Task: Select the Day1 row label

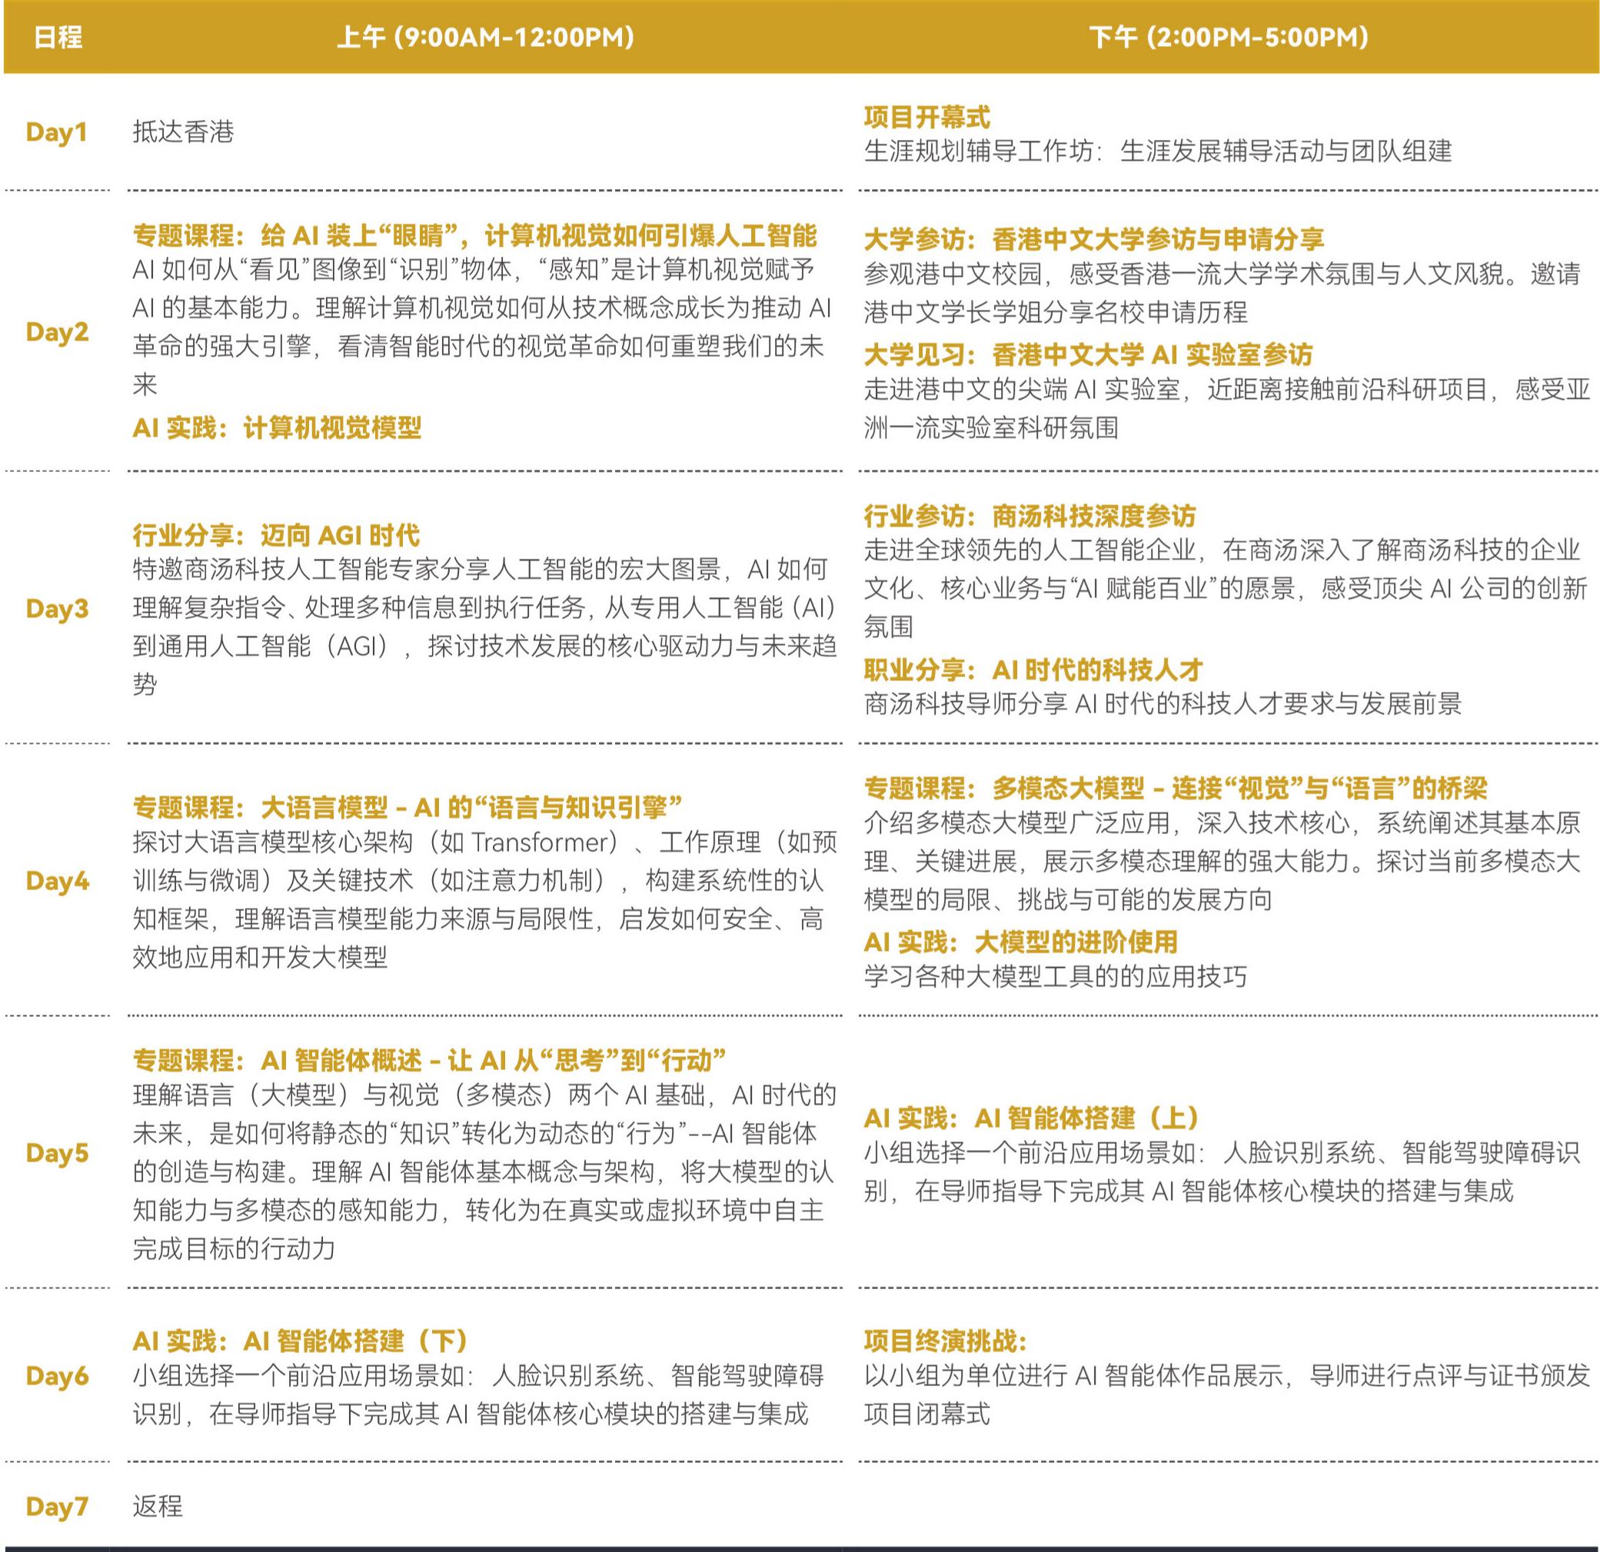Action: tap(56, 132)
